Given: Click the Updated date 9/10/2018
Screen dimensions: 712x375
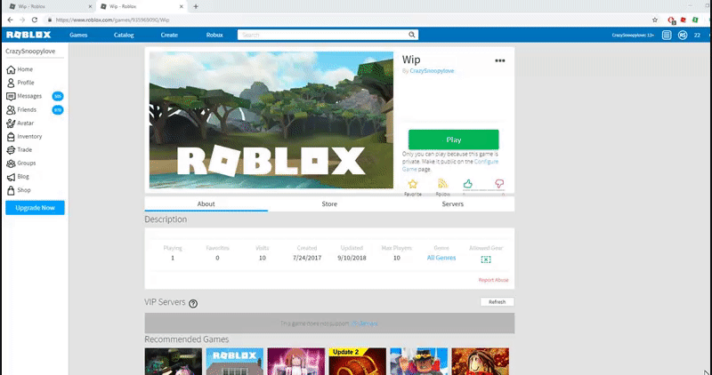Looking at the screenshot, I should pyautogui.click(x=352, y=258).
